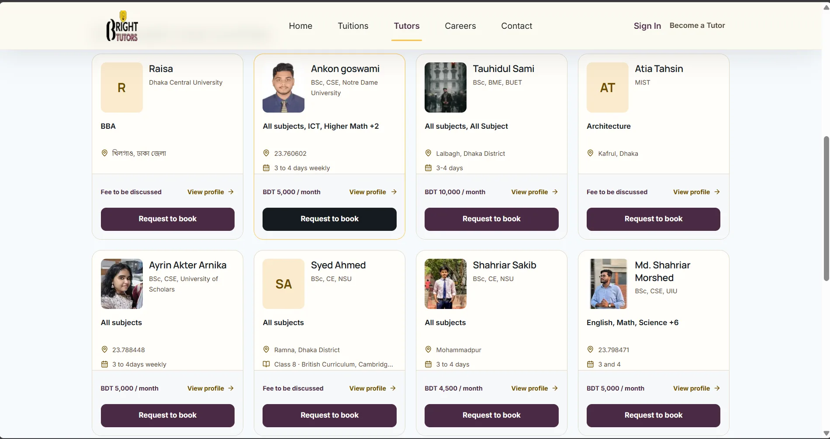View profile of Ankon goswami
The height and width of the screenshot is (439, 830).
pos(373,192)
